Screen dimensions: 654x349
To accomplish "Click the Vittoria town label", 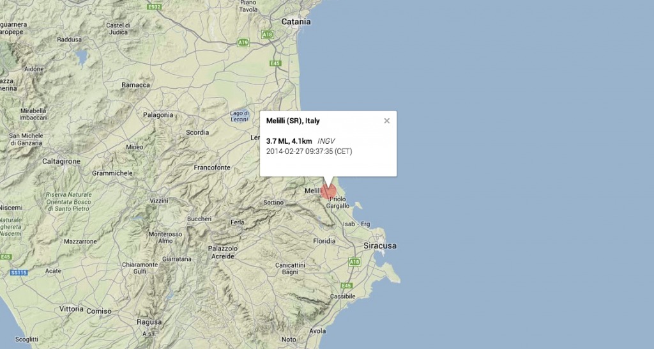I will pos(72,309).
